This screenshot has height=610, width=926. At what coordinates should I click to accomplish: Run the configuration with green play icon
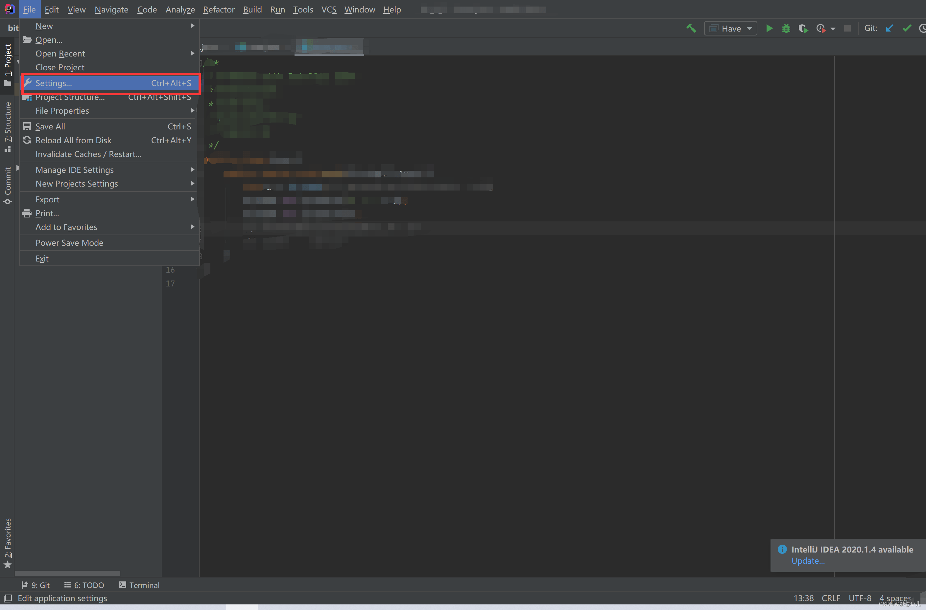(x=769, y=28)
